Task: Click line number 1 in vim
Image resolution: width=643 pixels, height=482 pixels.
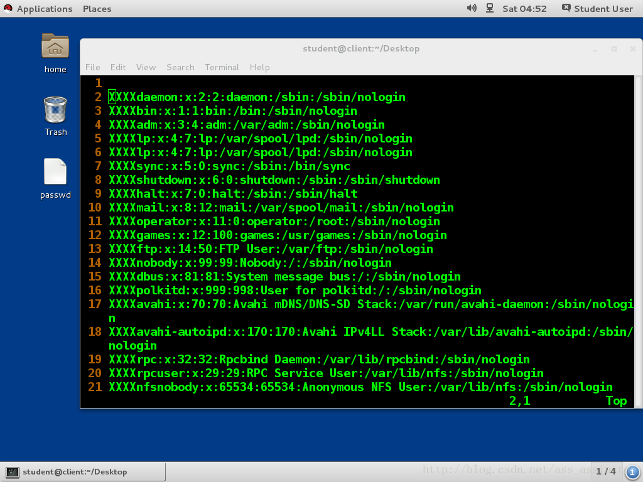Action: (x=99, y=83)
